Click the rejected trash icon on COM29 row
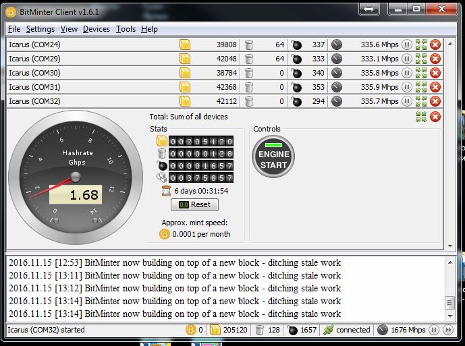The height and width of the screenshot is (346, 465). (249, 59)
